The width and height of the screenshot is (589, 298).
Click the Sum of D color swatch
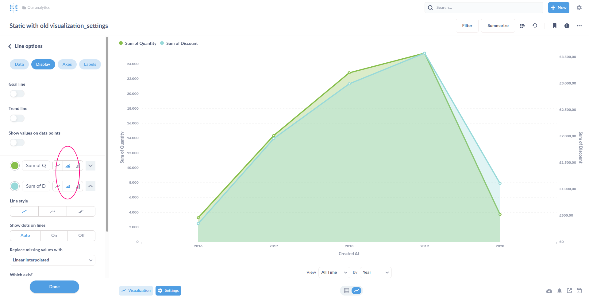tap(14, 186)
